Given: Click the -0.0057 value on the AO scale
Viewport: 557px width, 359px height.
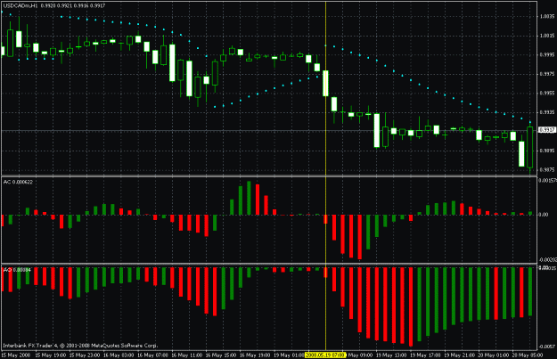Looking at the screenshot, I should pyautogui.click(x=546, y=347).
